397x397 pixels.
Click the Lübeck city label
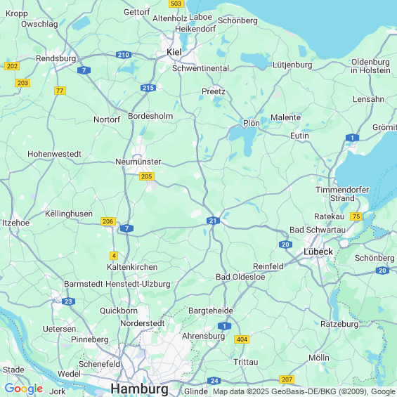318,252
